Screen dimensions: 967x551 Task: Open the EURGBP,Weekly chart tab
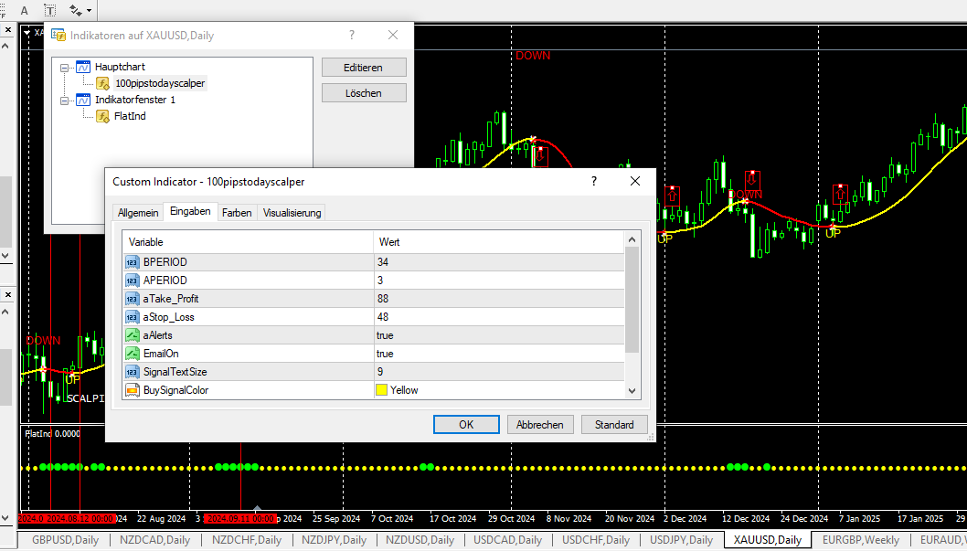pos(861,540)
